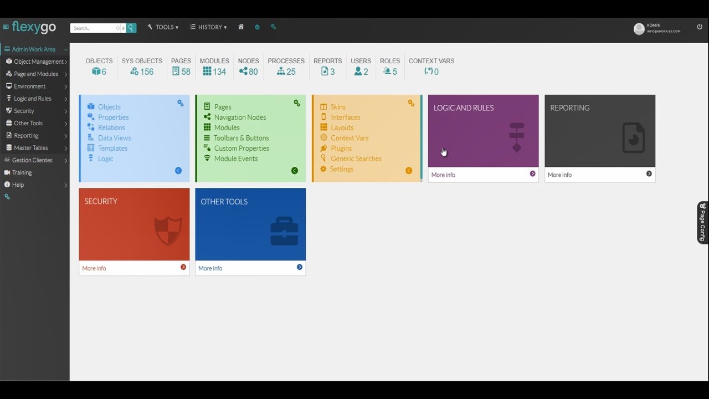709x399 pixels.
Task: Open the home page icon
Action: [x=241, y=27]
